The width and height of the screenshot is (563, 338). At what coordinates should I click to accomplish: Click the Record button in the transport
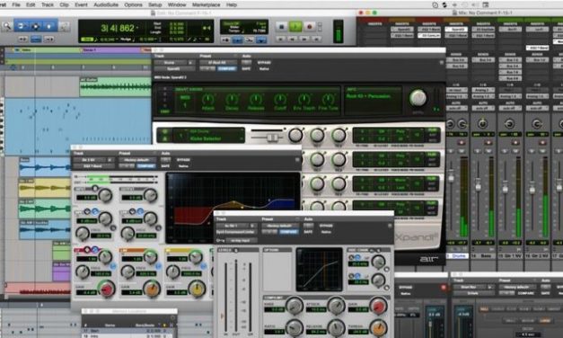tap(309, 26)
